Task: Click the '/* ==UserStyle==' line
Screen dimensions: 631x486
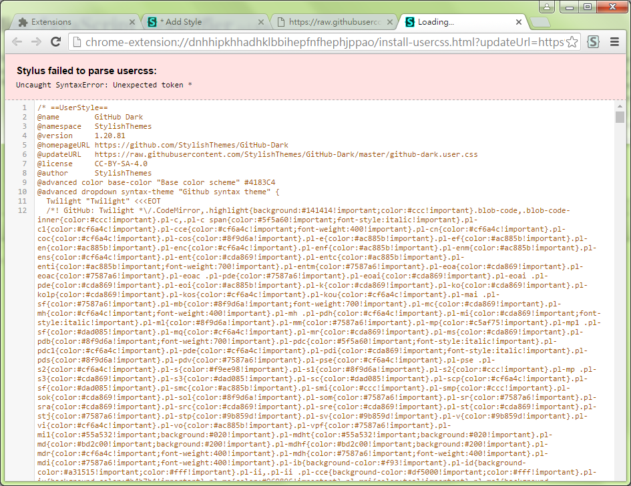Action: click(72, 107)
